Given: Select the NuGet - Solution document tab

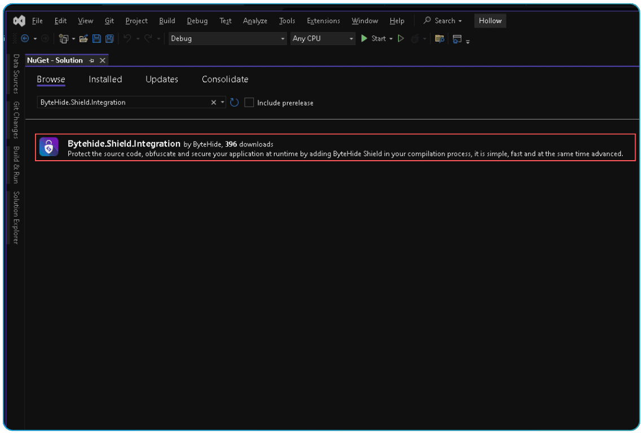Looking at the screenshot, I should [55, 60].
